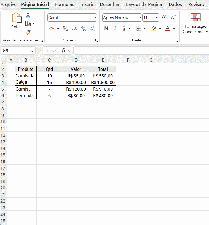The width and height of the screenshot is (209, 225).
Task: Apply percent style to the cell
Action: point(65,29)
